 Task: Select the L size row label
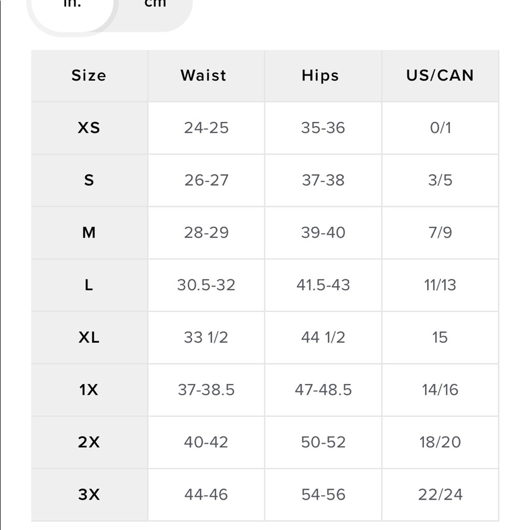(x=89, y=285)
